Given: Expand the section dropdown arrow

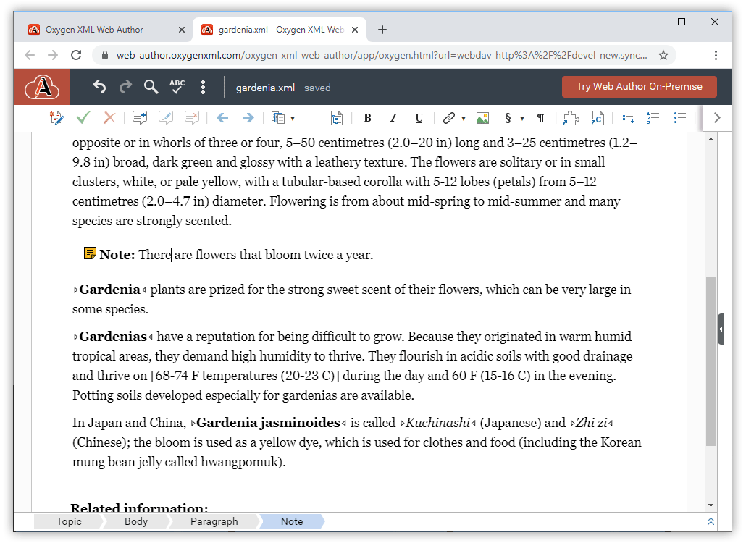Looking at the screenshot, I should pos(522,119).
